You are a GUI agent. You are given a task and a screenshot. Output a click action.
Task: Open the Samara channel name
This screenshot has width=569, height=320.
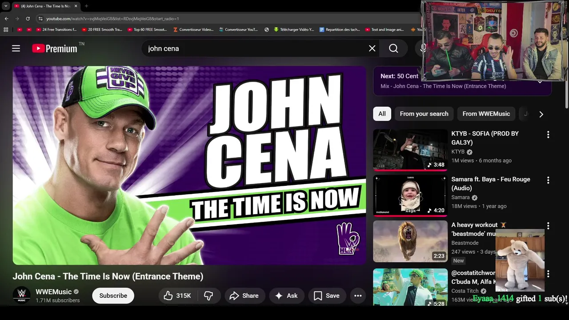(461, 197)
